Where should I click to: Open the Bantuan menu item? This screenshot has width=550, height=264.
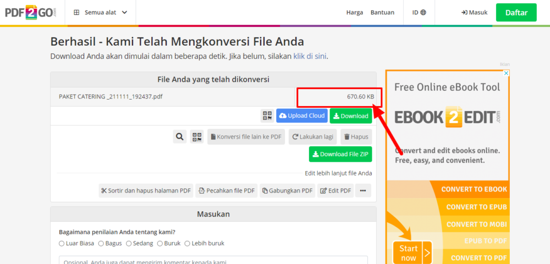click(x=382, y=12)
